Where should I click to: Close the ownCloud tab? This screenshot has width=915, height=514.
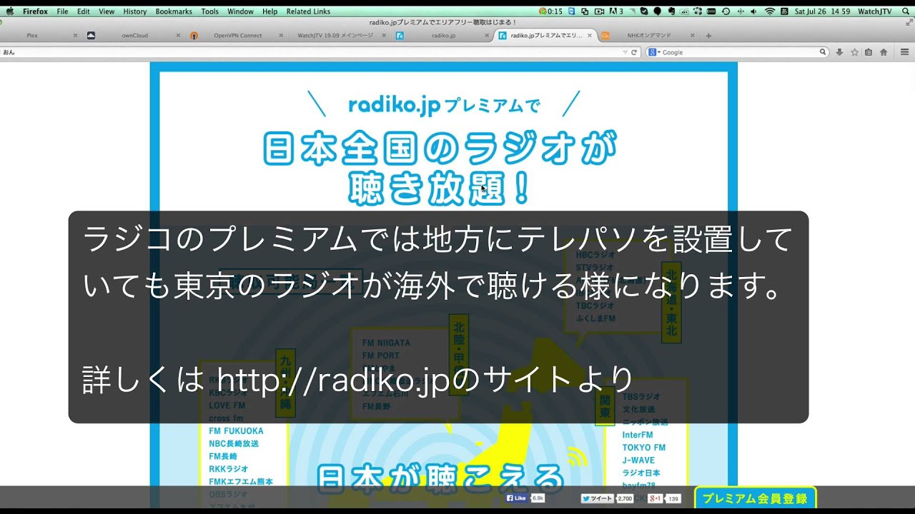(x=178, y=35)
